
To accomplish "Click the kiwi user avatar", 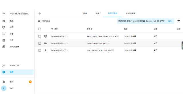I will coord(4,88).
